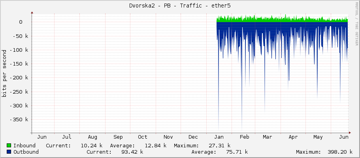This screenshot has height=158, width=360.
Task: Click the 'May' x-axis label
Action: pos(318,137)
